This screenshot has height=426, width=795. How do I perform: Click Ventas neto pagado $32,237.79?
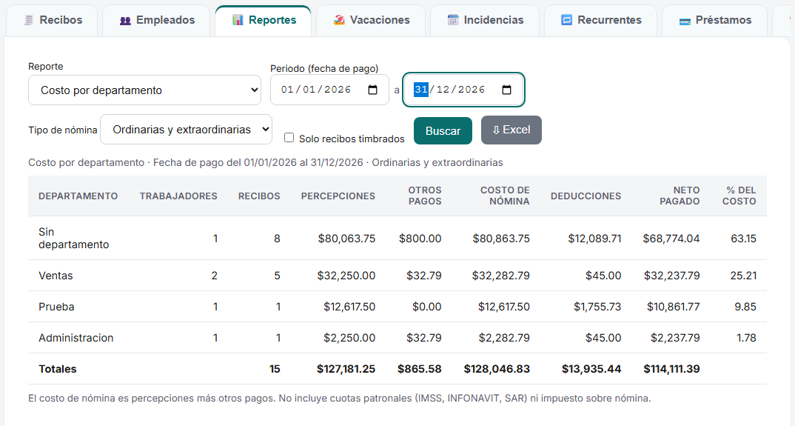[x=672, y=276]
